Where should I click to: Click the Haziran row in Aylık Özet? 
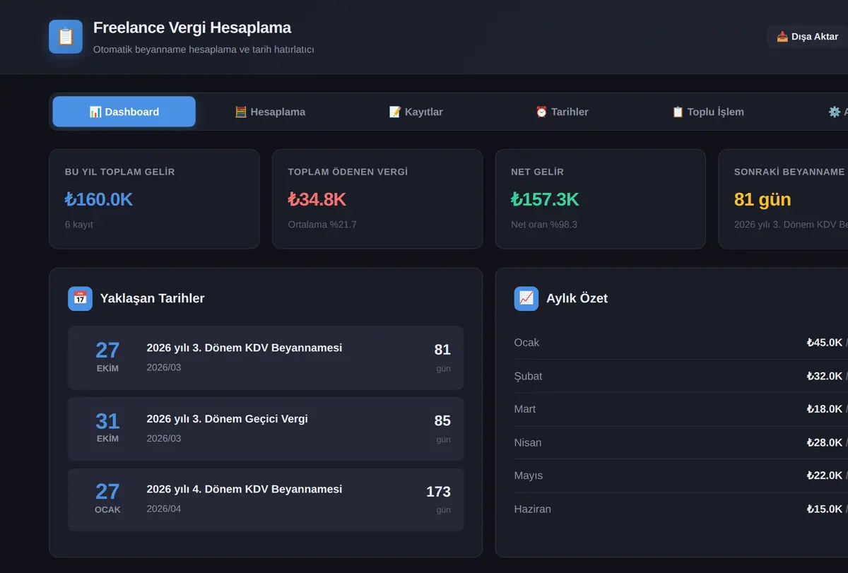pyautogui.click(x=681, y=509)
